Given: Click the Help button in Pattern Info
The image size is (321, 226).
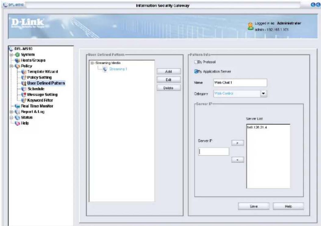Looking at the screenshot, I should tap(288, 206).
